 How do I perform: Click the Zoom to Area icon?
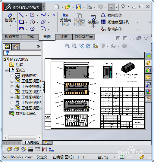click(x=74, y=46)
